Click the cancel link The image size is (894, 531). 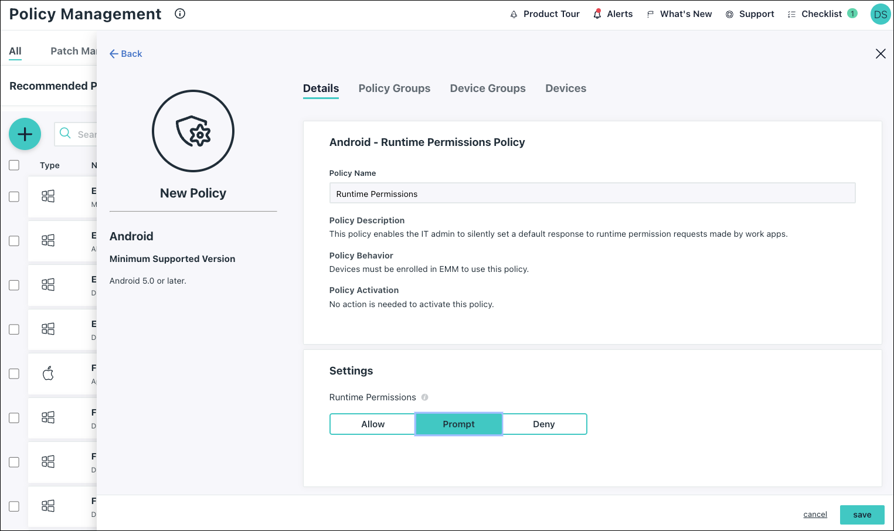(x=815, y=515)
